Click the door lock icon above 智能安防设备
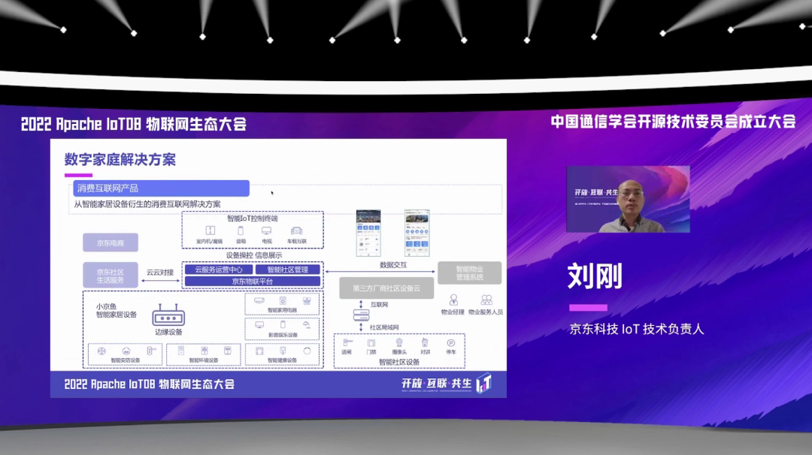This screenshot has width=812, height=455. [150, 351]
